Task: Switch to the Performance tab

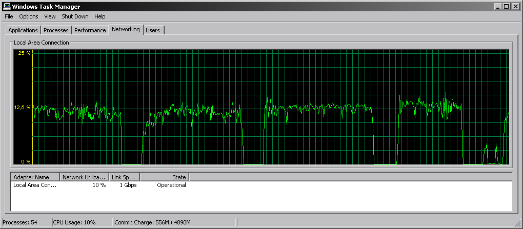Action: click(x=90, y=30)
